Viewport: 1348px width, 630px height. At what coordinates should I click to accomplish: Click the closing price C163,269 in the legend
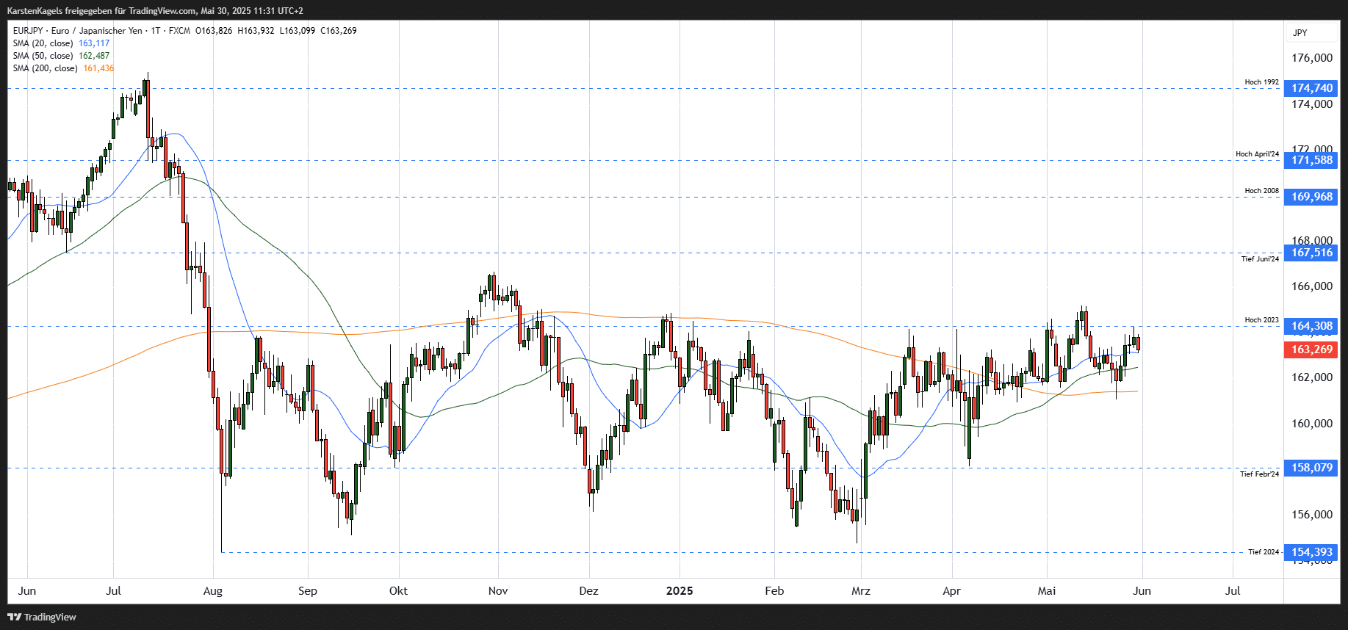pos(339,31)
